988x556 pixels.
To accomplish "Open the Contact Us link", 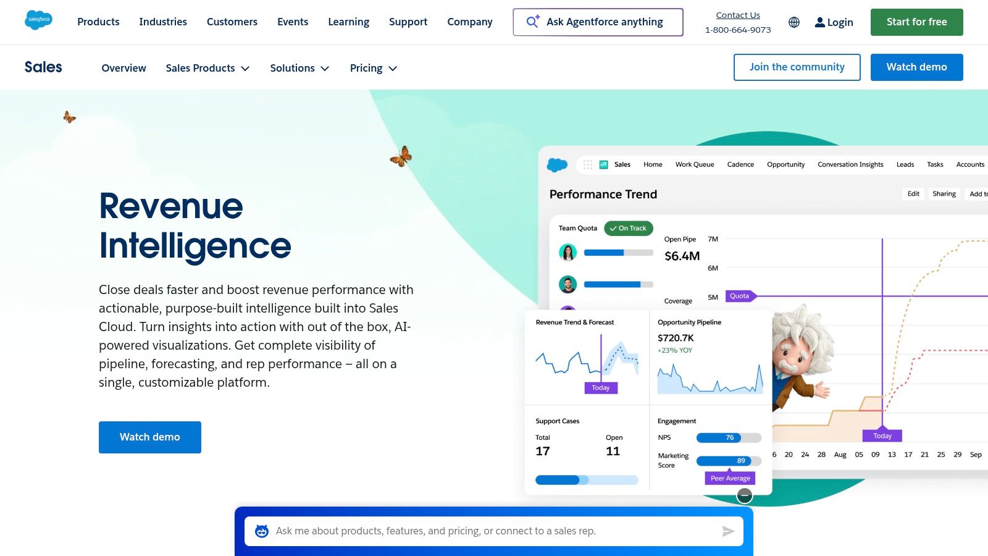I will 737,14.
